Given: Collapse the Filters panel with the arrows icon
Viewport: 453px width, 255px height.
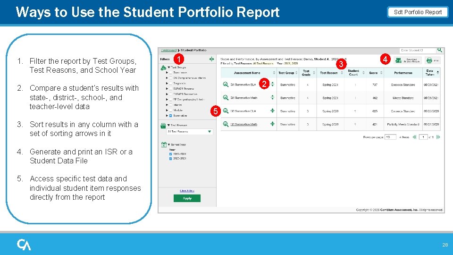Looking at the screenshot, I should [211, 59].
